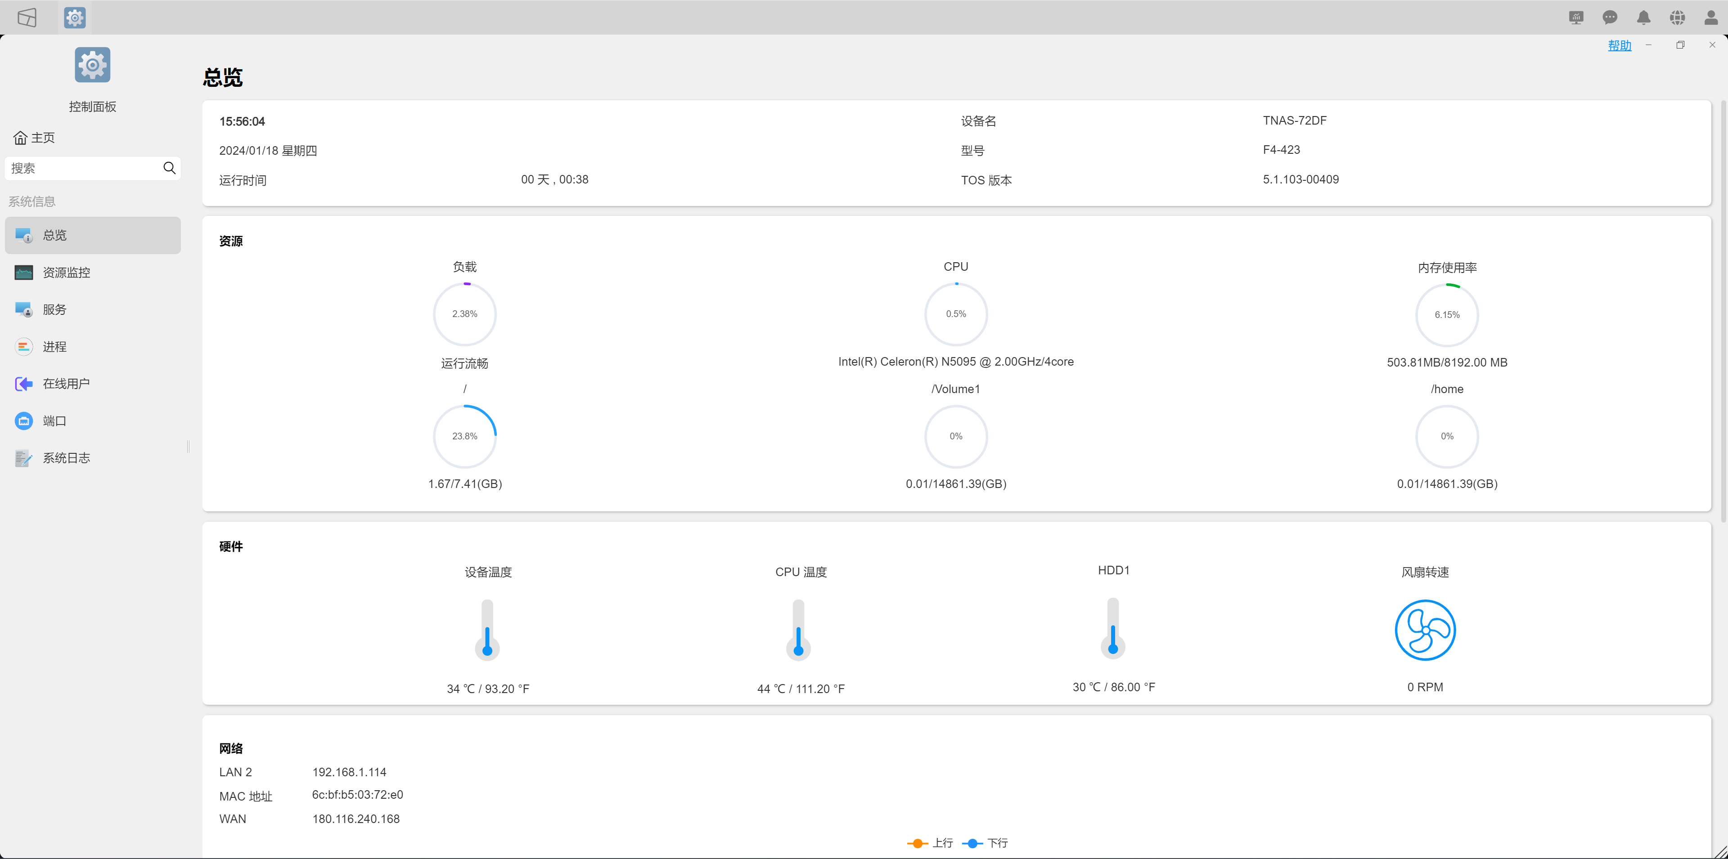This screenshot has width=1728, height=859.
Task: Click the globe language icon
Action: tap(1677, 18)
